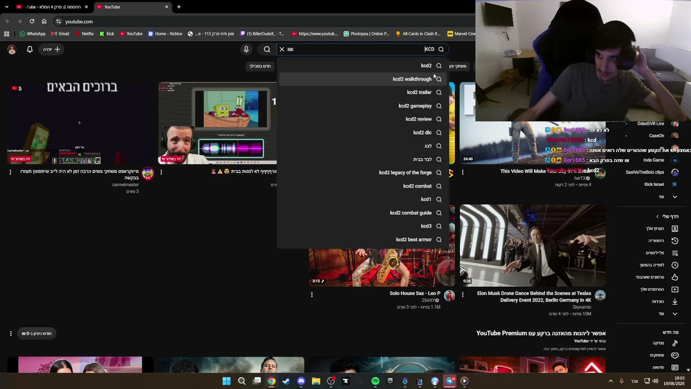The image size is (691, 389).
Task: Go to the browser home page icon
Action: (44, 22)
